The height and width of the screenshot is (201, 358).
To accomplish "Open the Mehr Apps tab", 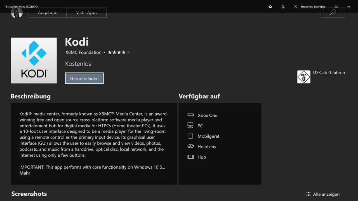I will (86, 13).
